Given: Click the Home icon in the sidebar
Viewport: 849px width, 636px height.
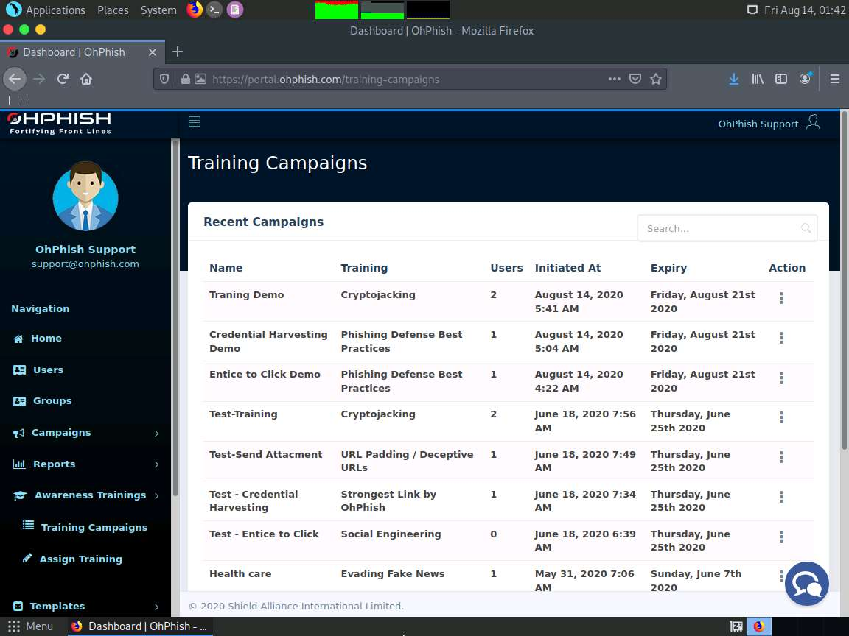Looking at the screenshot, I should [18, 339].
